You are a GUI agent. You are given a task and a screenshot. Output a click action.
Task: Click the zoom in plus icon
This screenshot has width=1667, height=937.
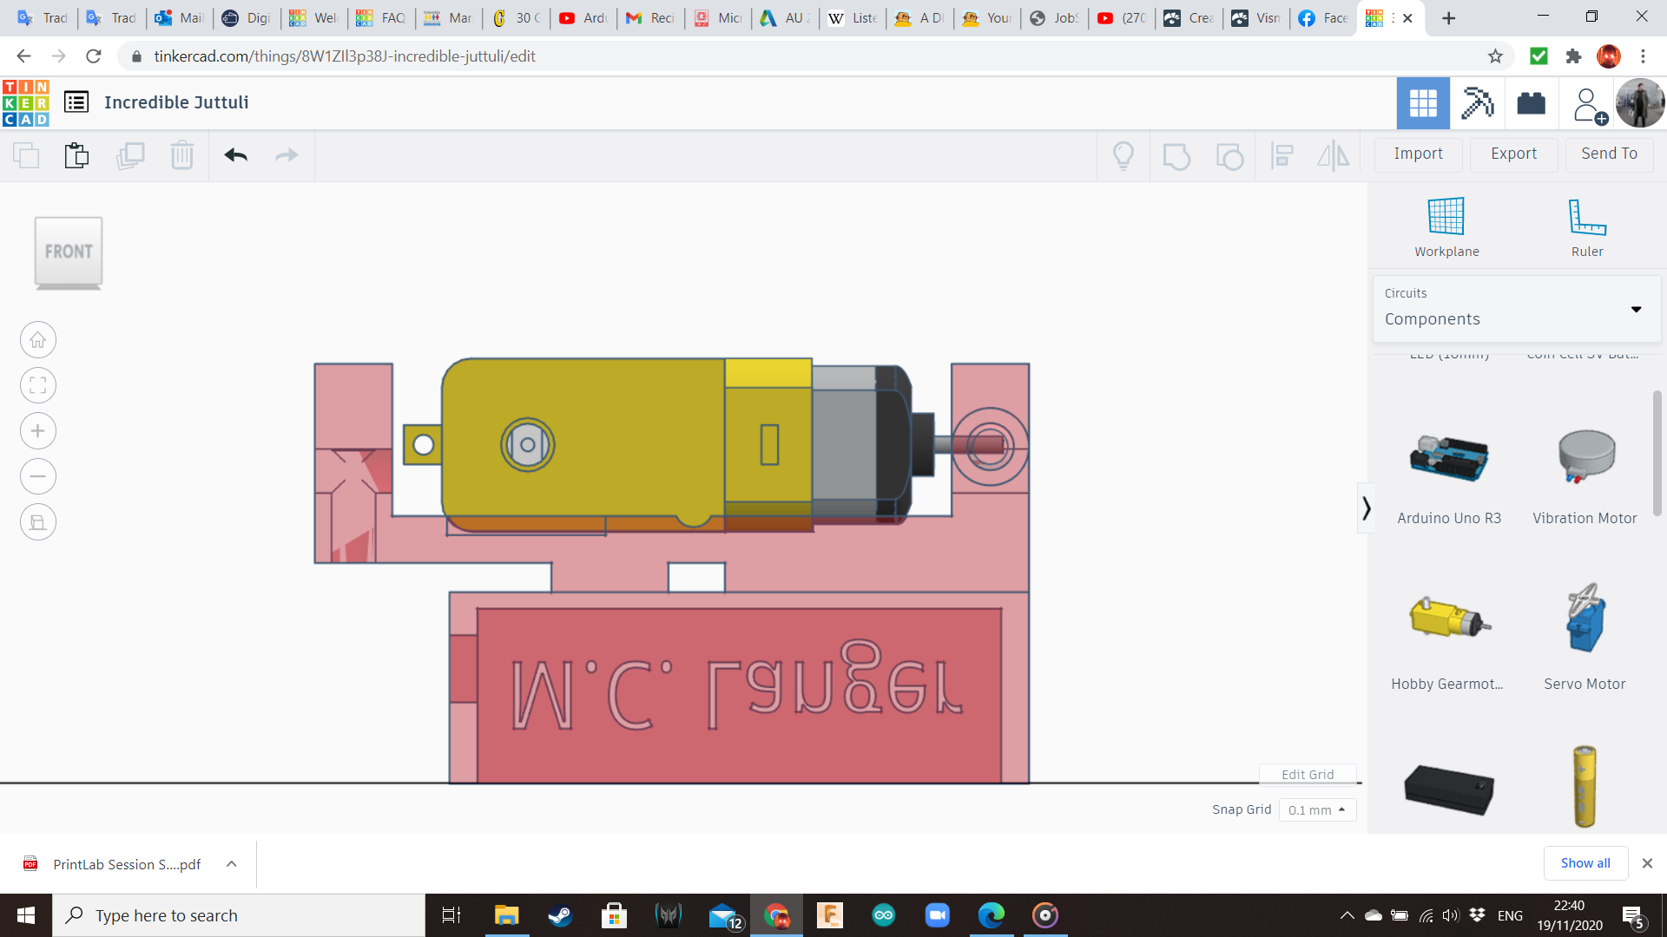pos(38,431)
